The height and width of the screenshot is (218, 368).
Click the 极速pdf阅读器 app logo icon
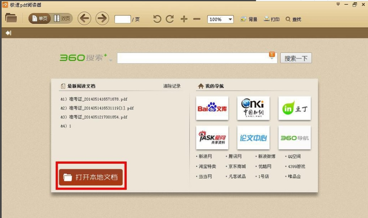pos(5,5)
